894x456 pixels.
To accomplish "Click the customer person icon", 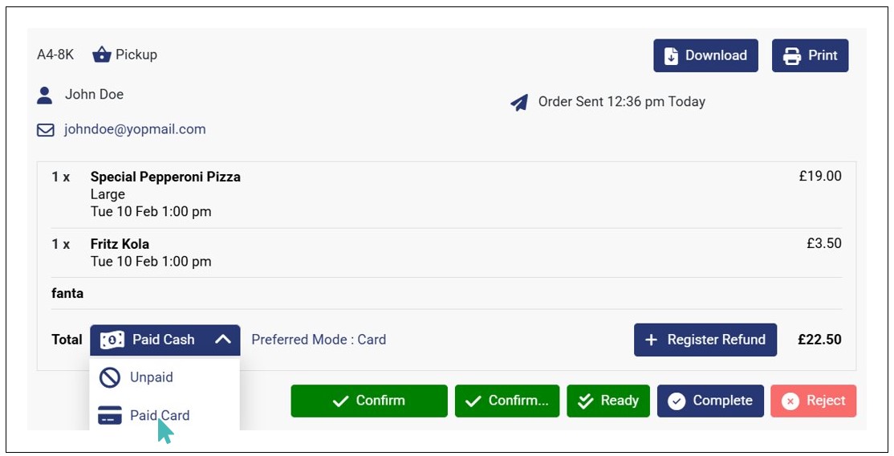I will 45,96.
